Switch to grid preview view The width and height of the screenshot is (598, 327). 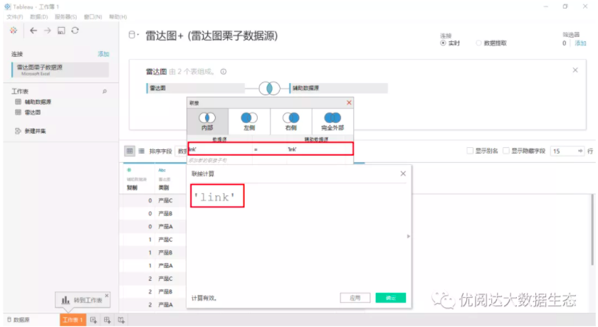(x=130, y=151)
